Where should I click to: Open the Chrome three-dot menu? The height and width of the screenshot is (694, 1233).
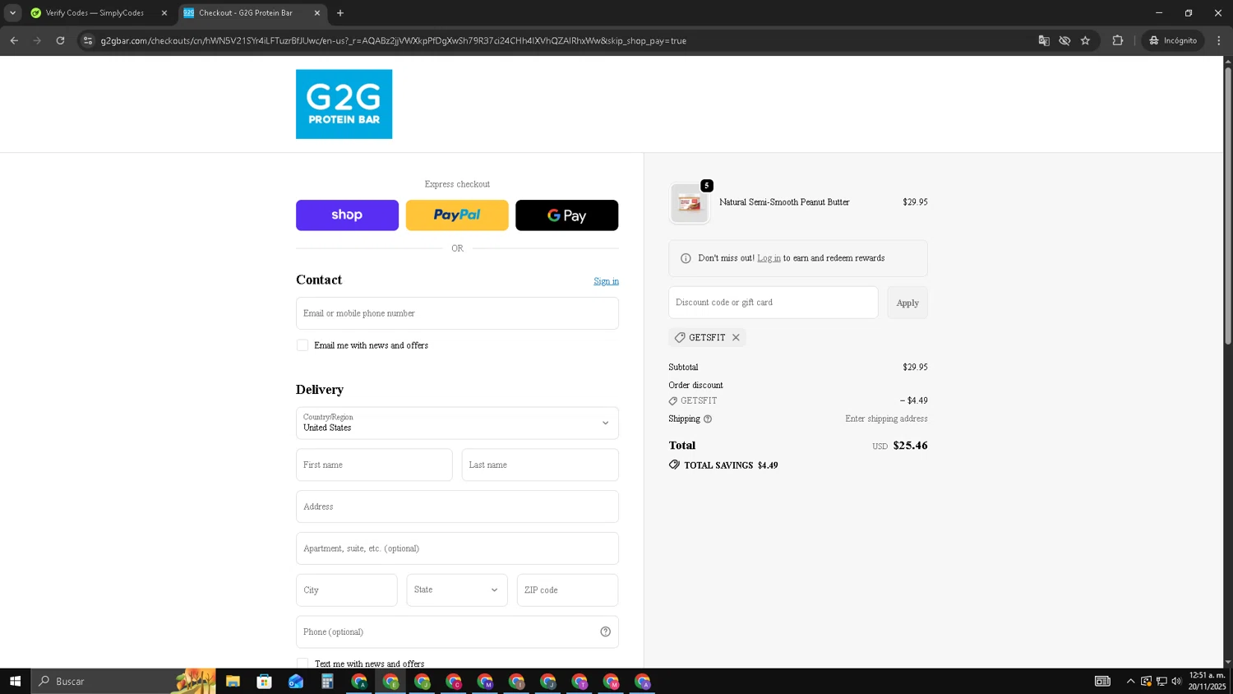(1219, 40)
